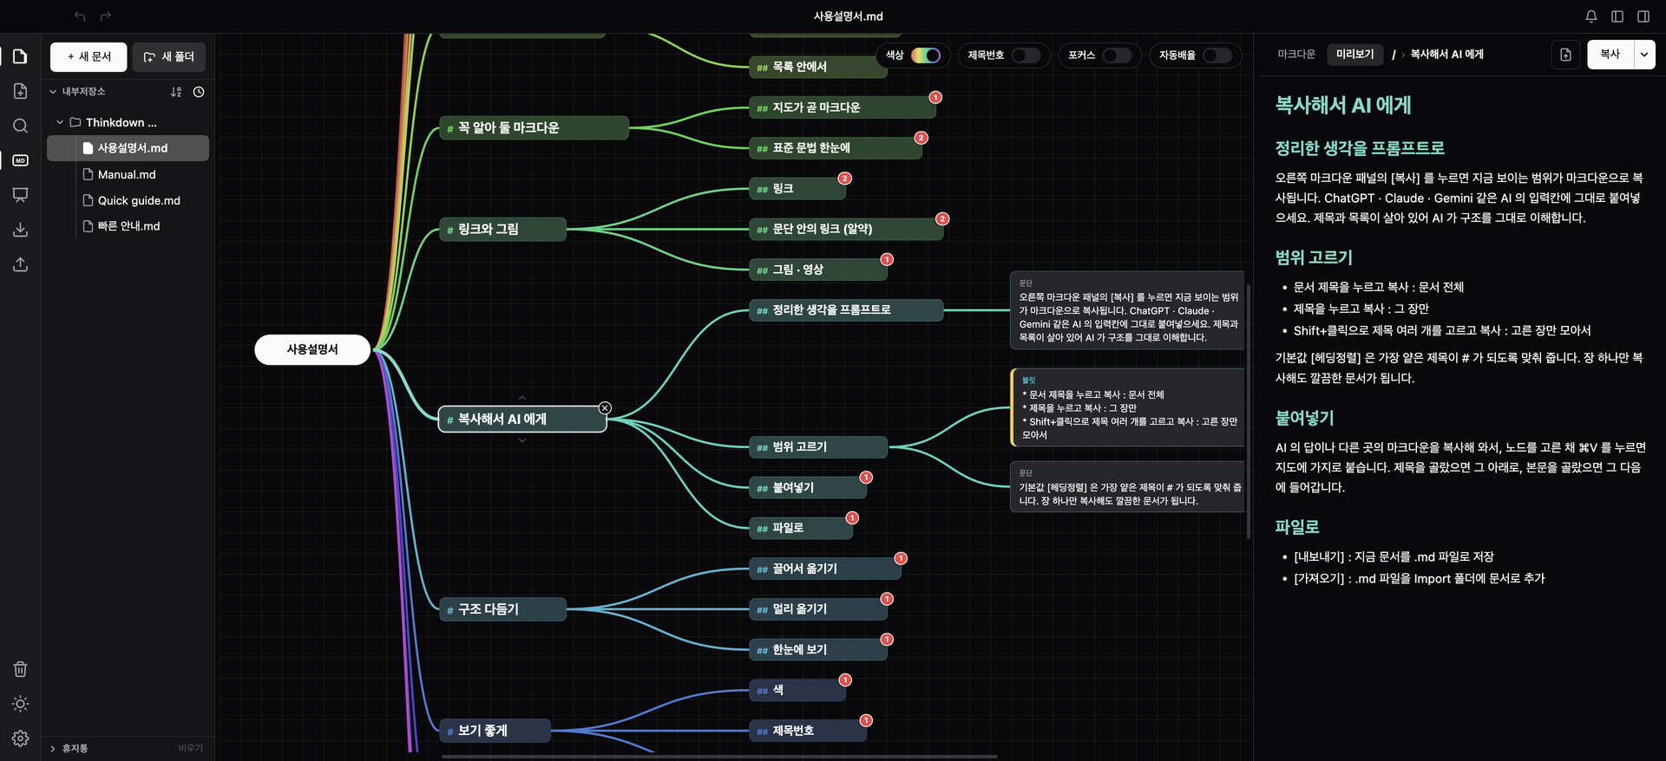Select the 사용설명서 root node

click(312, 349)
